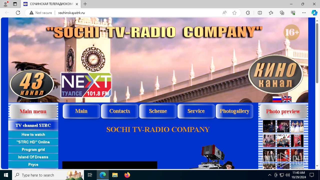Screen dimensions: 320x180
Task: Click Main menu header button
Action: (33, 111)
